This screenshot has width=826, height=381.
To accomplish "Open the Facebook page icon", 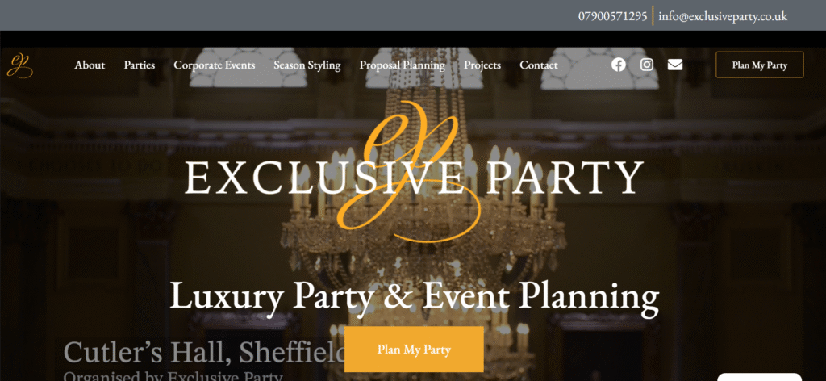I will click(619, 65).
